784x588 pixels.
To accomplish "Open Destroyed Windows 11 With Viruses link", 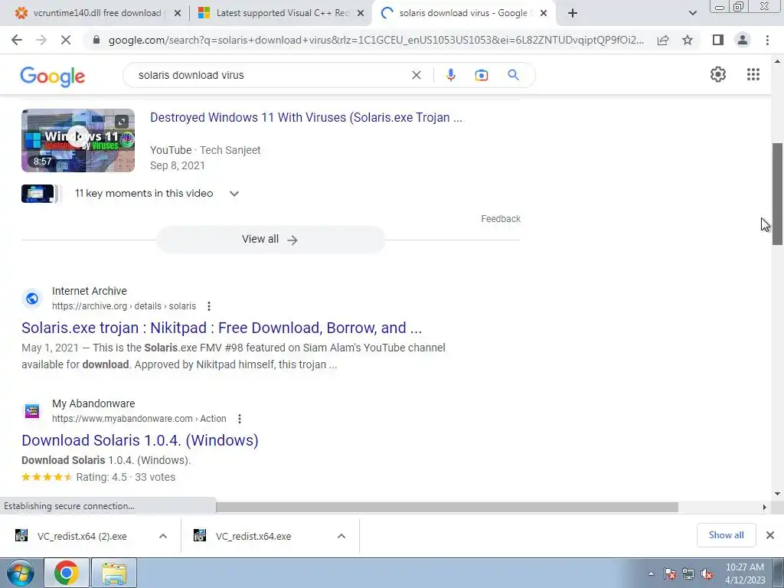I will (306, 117).
